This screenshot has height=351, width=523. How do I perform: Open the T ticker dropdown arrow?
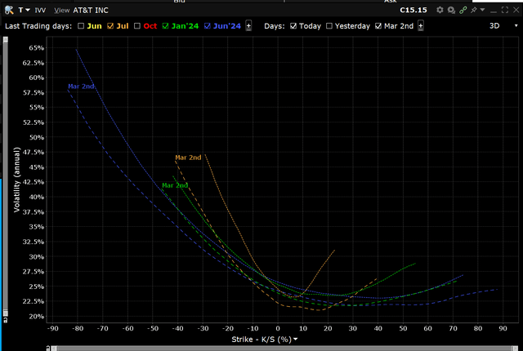click(x=27, y=11)
